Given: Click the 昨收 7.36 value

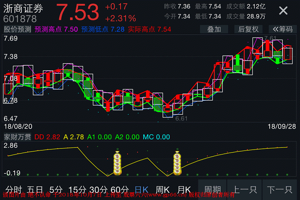Looking at the screenshot, I should [177, 7].
